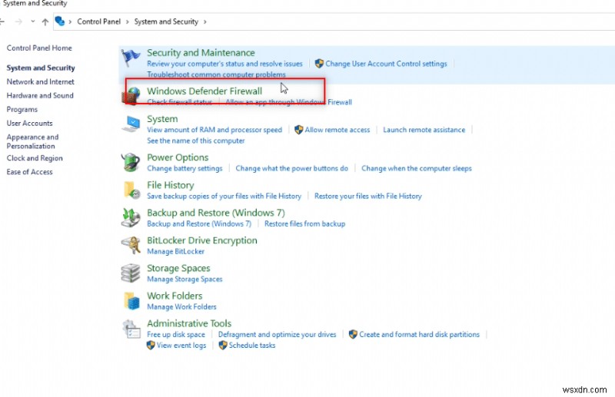Click Allow remote access link
Screen dimensions: 615x397
pos(337,130)
